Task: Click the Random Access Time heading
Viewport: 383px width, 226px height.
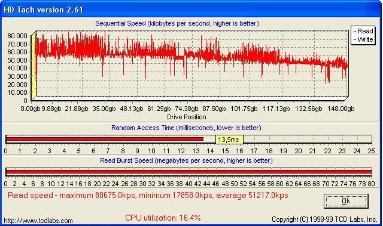Action: point(186,128)
